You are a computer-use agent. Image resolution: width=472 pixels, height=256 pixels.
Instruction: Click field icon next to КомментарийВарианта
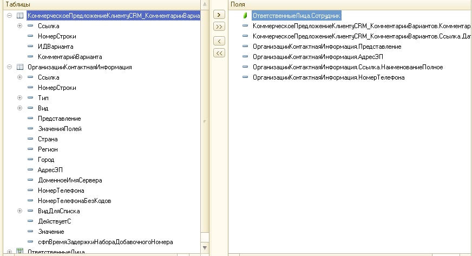tap(30, 56)
